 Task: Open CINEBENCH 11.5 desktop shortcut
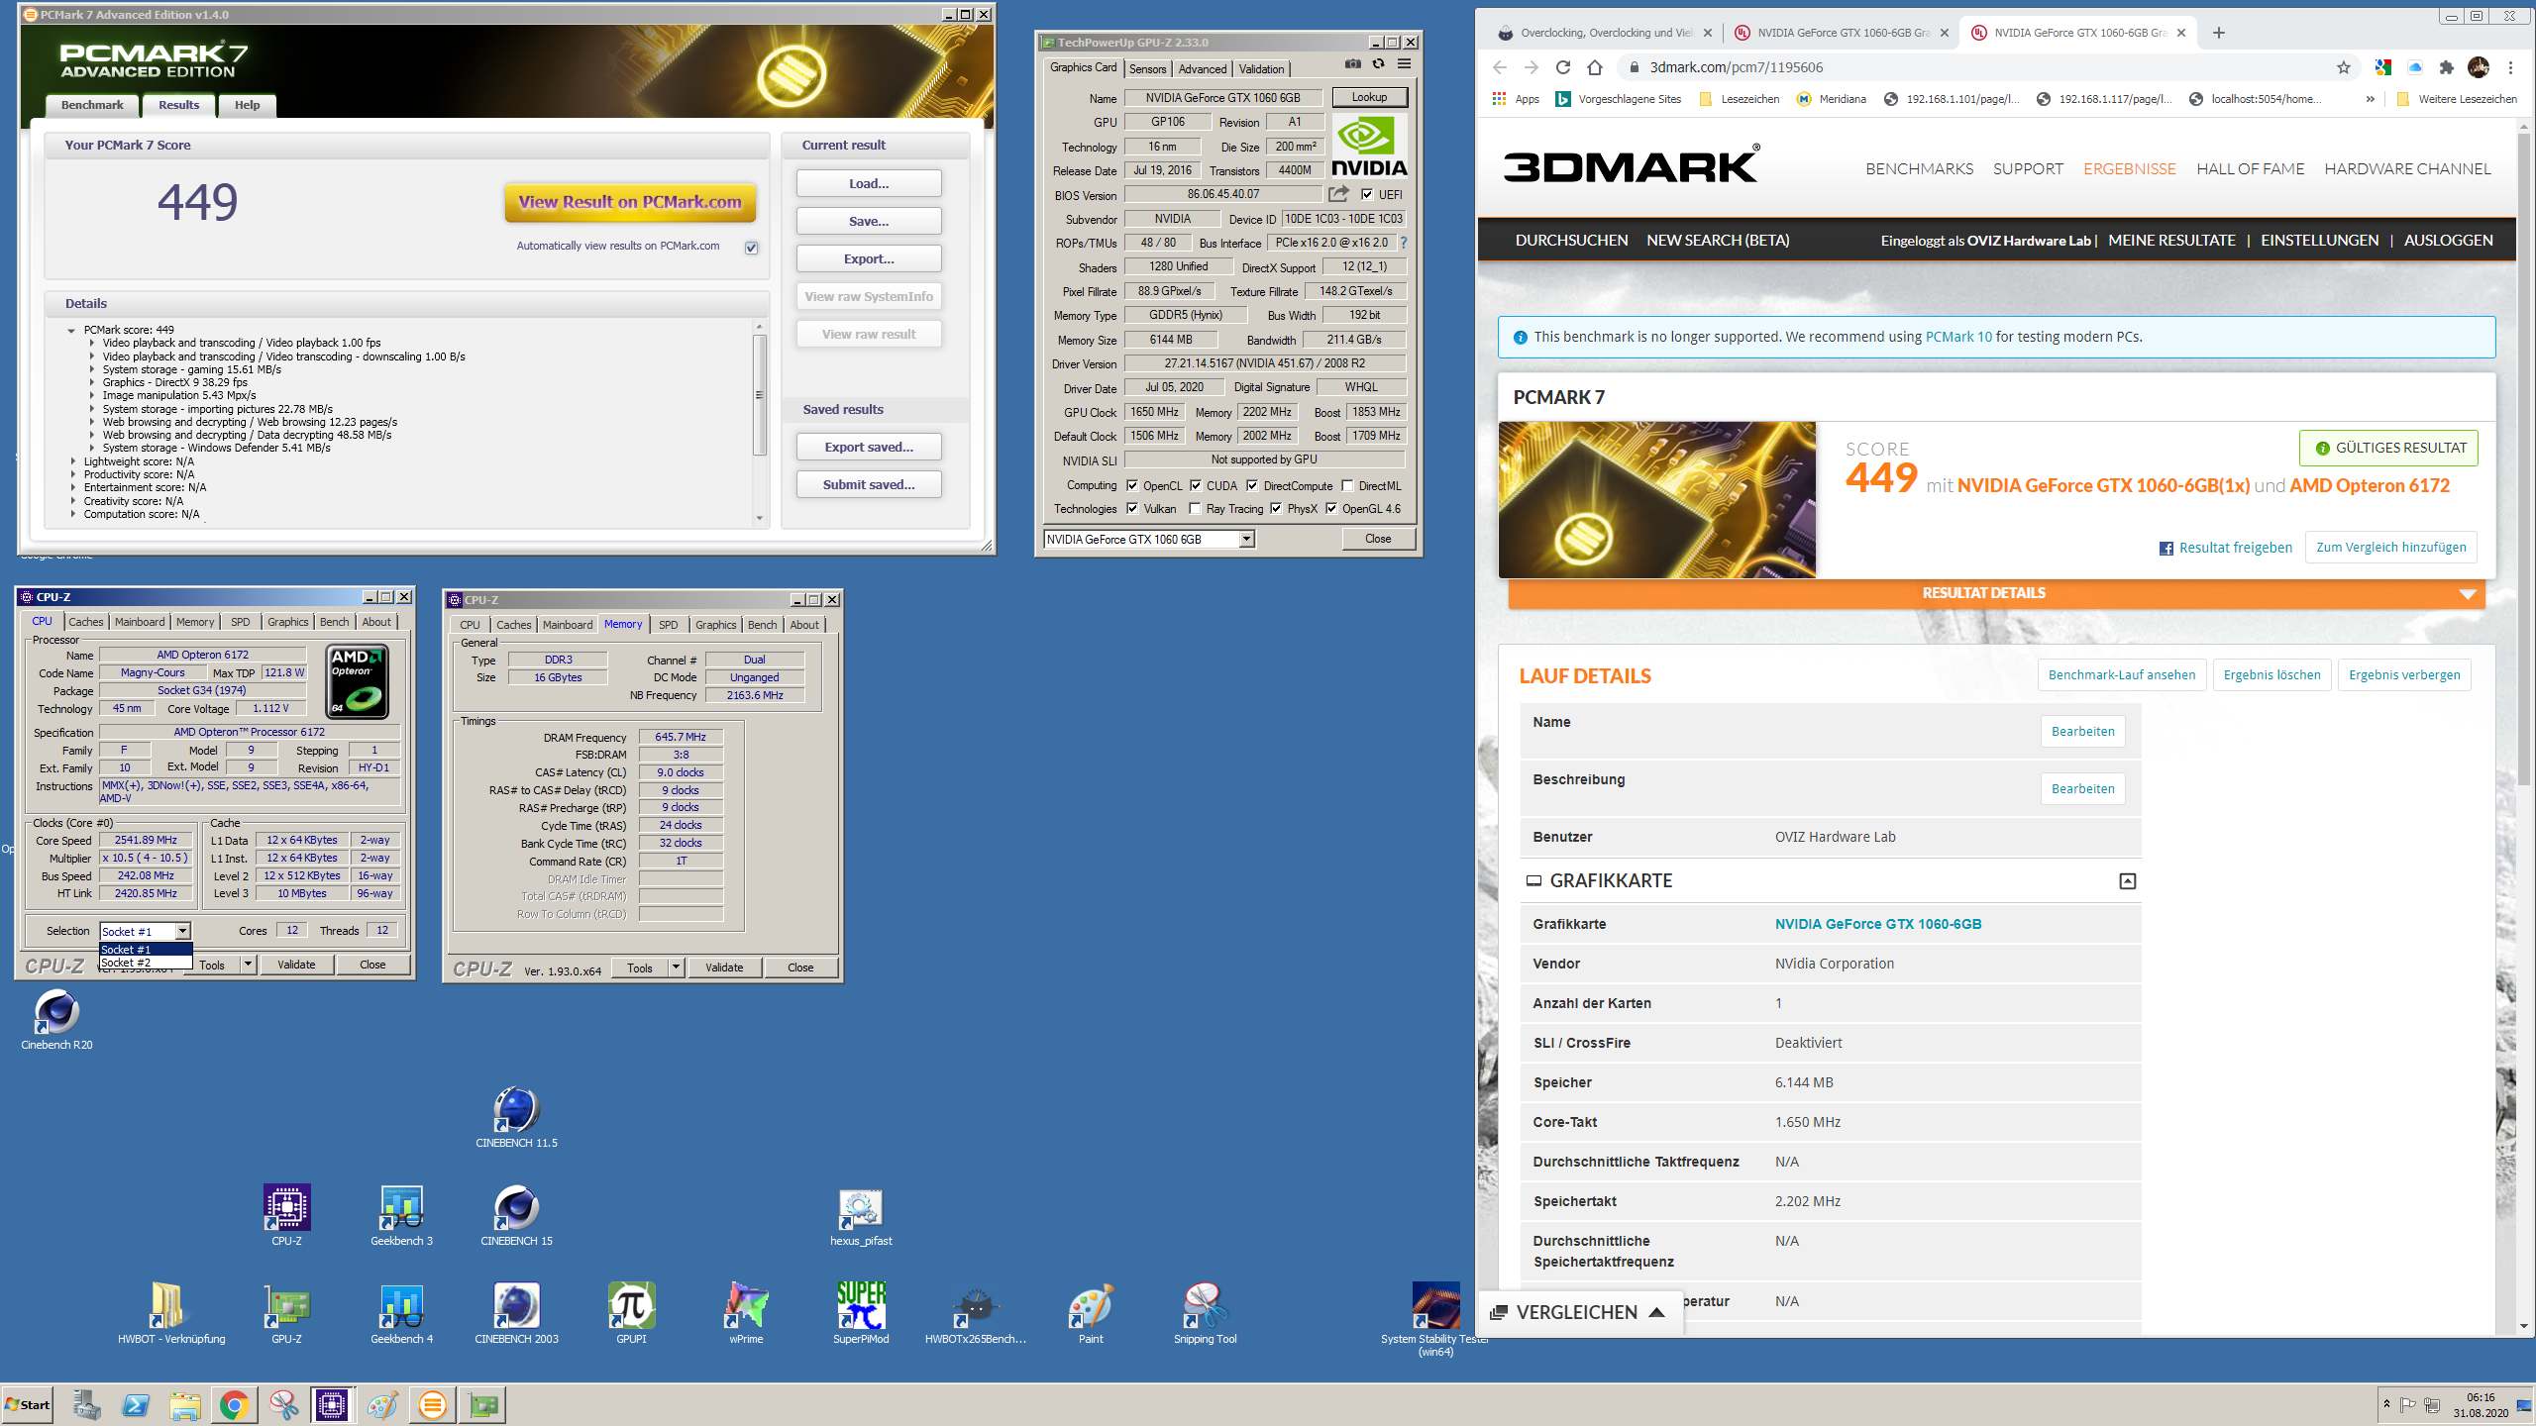coord(516,1118)
